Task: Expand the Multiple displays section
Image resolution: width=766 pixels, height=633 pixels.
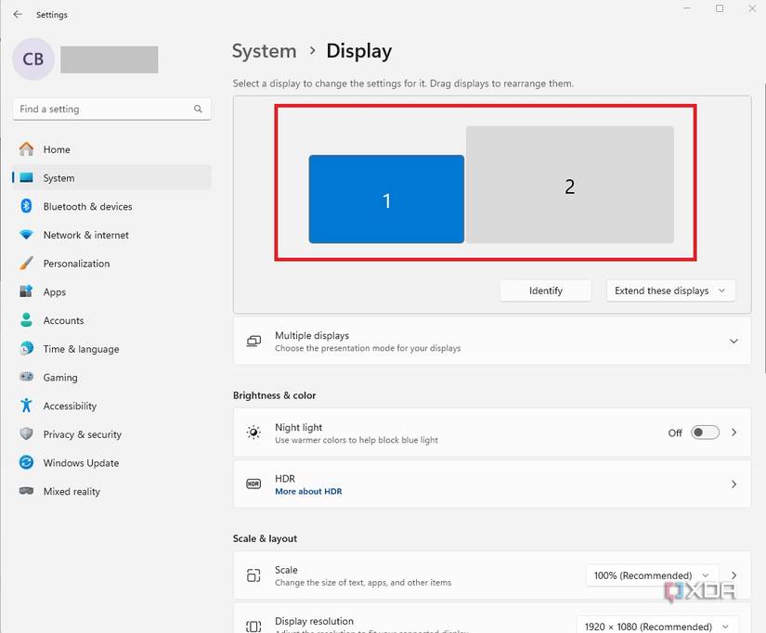Action: pyautogui.click(x=734, y=341)
